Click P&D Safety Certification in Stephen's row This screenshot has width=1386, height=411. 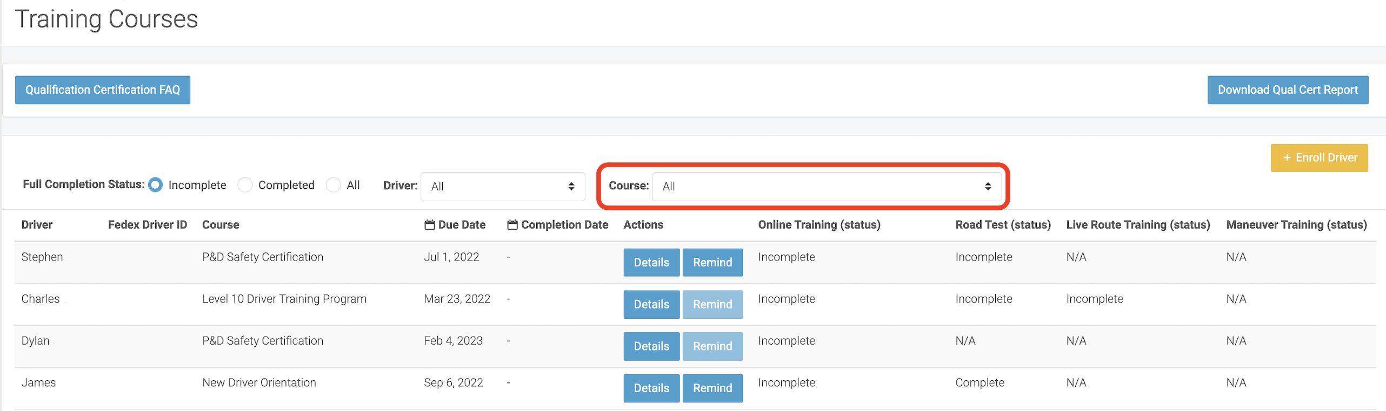263,257
